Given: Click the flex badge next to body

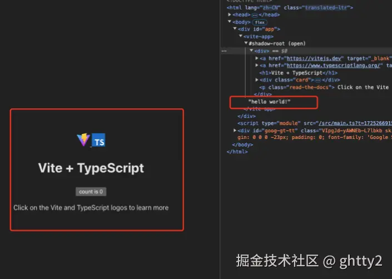Looking at the screenshot, I should pos(260,22).
